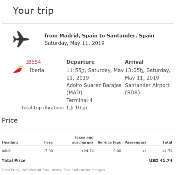176x175 pixels.
Task: Click the Madrid to Santander route title
Action: [99, 36]
